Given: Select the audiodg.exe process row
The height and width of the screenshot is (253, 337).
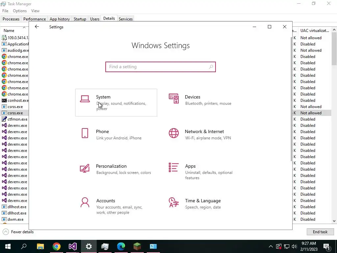Looking at the screenshot, I should [x=15, y=50].
